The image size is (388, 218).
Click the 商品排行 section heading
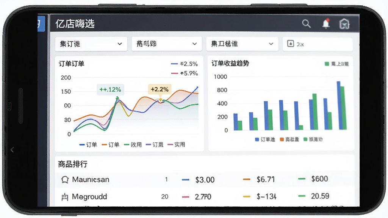73,164
